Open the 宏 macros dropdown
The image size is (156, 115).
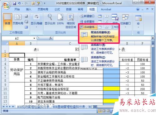point(139,22)
